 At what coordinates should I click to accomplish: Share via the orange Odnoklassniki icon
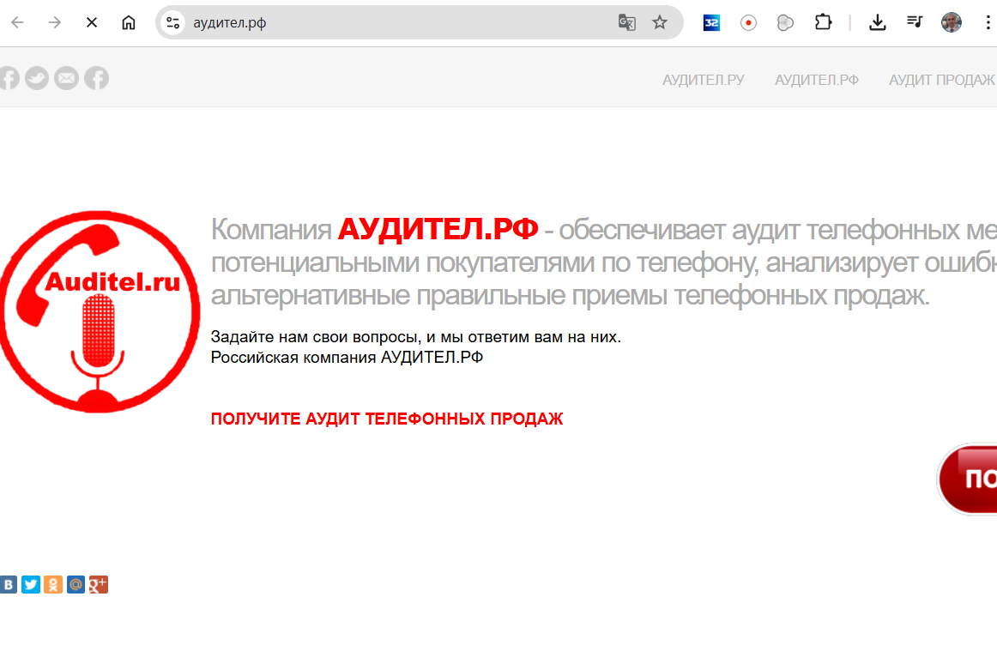tap(53, 585)
